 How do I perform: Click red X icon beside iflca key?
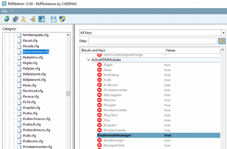tap(100, 120)
